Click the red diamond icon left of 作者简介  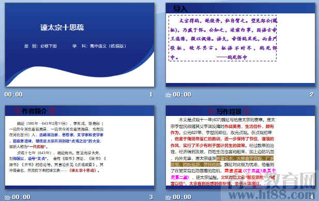[x=17, y=111]
